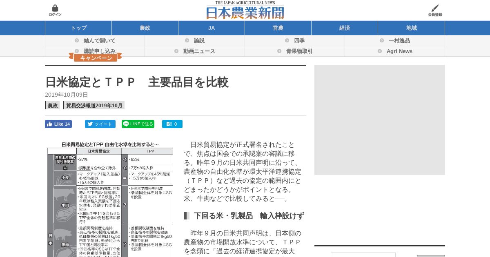Open the 動画ニュース submenu link
490x257 pixels.
pos(199,51)
